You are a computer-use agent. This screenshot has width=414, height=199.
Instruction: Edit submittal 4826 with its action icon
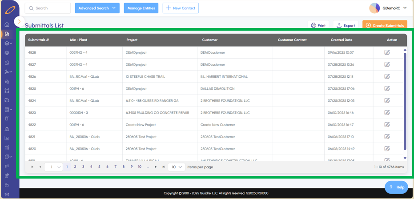tap(387, 76)
